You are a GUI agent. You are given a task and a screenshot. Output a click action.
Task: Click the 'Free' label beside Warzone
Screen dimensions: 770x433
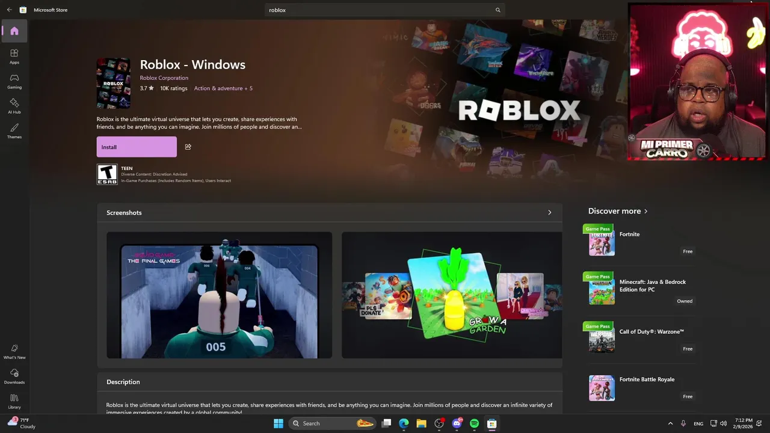(x=688, y=349)
